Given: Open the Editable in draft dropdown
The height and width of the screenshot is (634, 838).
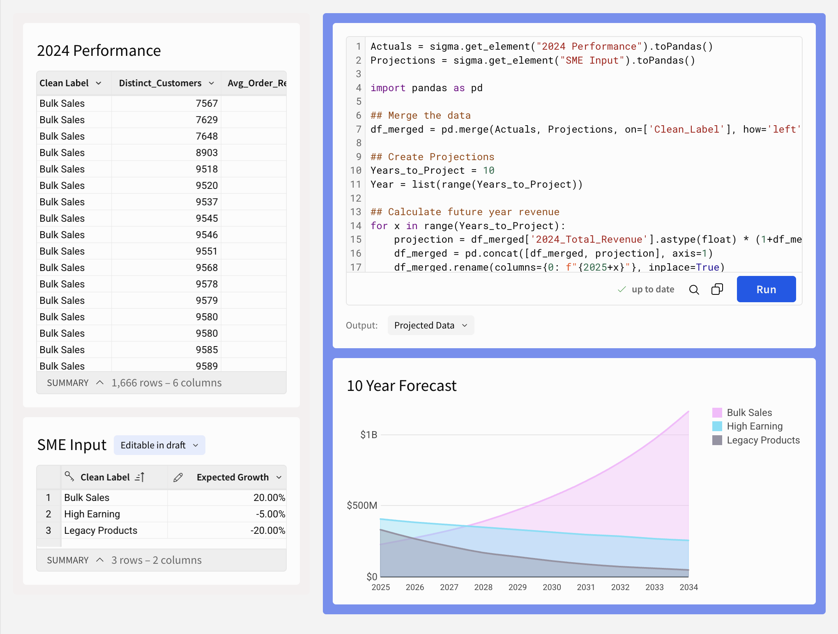Looking at the screenshot, I should [159, 445].
